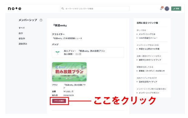Click the 加入プラン badge row text
Screen dimensions: 188x118
pos(84,51)
